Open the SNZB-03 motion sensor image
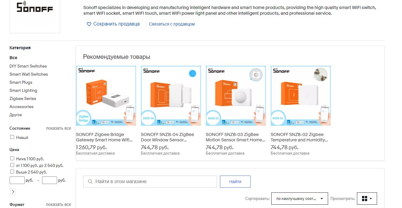402x208 pixels. [236, 96]
